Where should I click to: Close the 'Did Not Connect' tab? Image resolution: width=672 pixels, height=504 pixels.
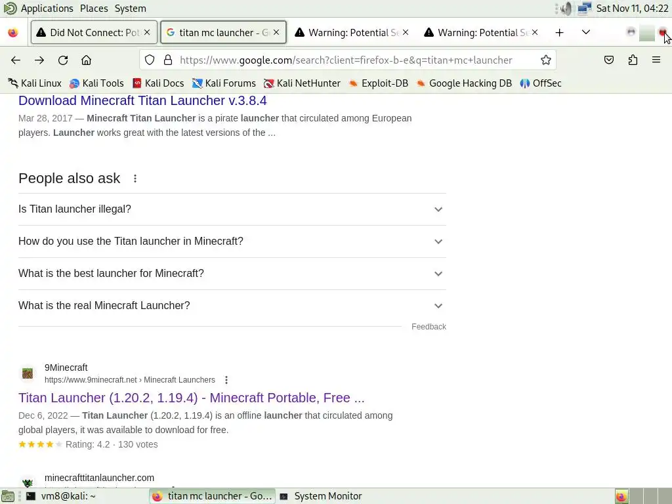tap(147, 32)
